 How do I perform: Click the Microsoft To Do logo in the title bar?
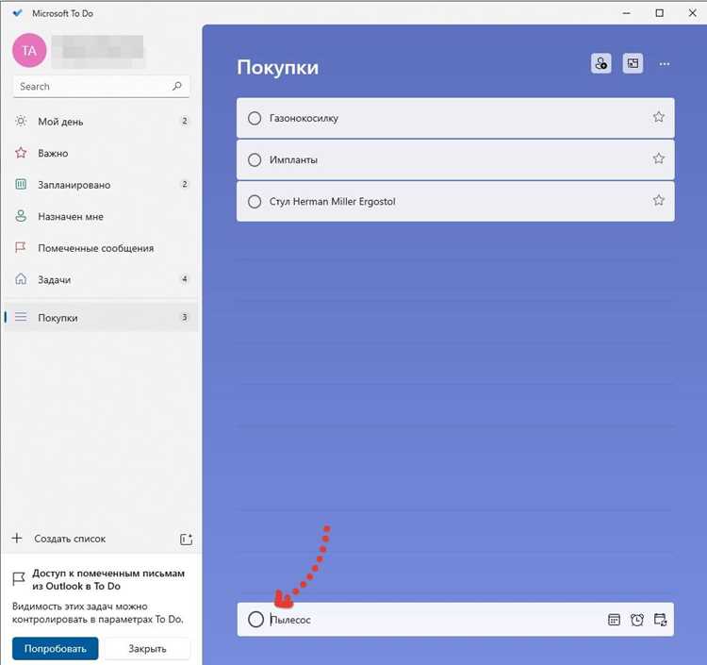pyautogui.click(x=18, y=13)
